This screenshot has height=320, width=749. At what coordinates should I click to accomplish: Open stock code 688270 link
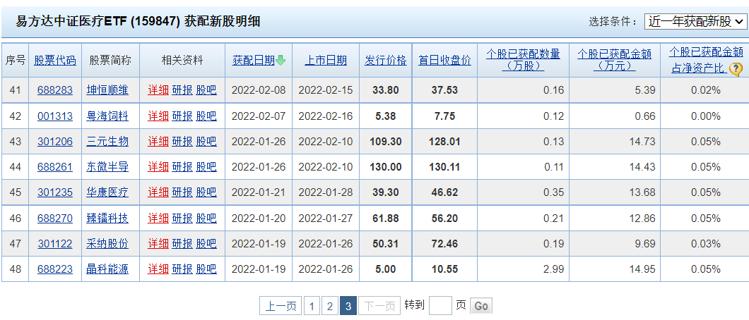(x=55, y=218)
